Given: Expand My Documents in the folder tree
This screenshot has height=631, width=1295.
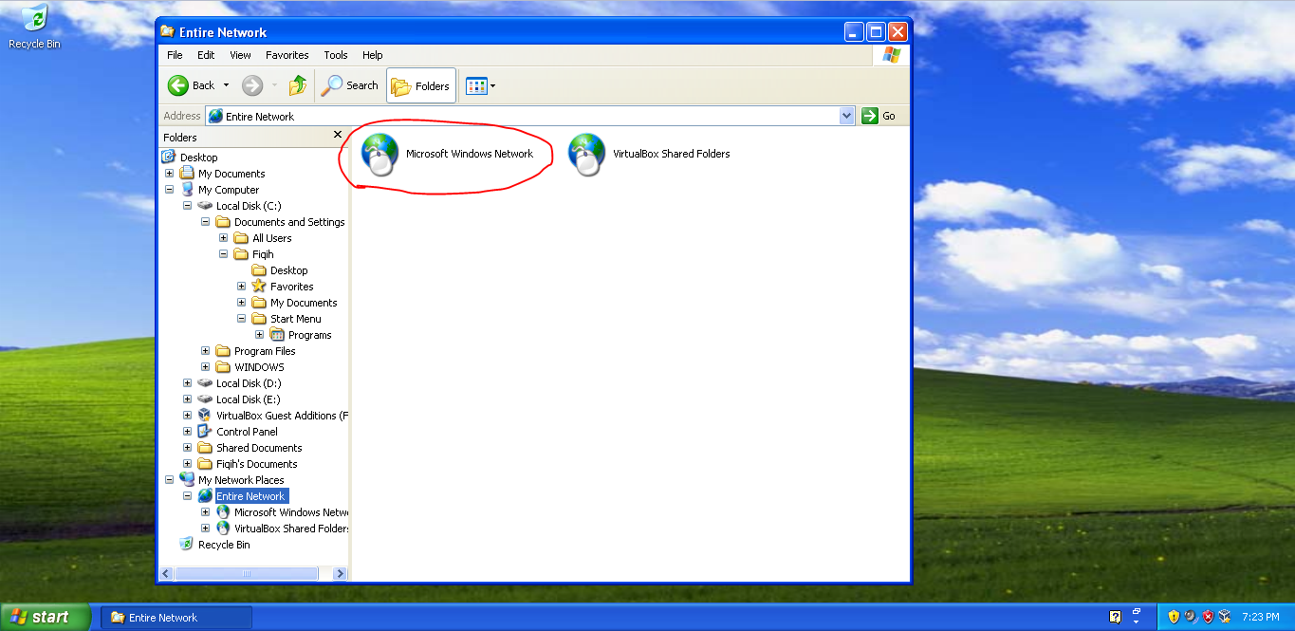Looking at the screenshot, I should coord(170,174).
